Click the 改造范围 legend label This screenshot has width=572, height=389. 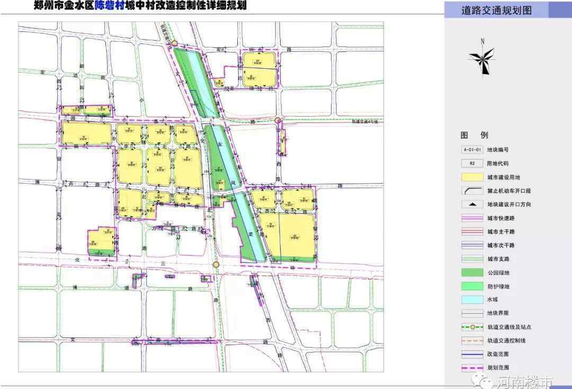click(x=498, y=354)
